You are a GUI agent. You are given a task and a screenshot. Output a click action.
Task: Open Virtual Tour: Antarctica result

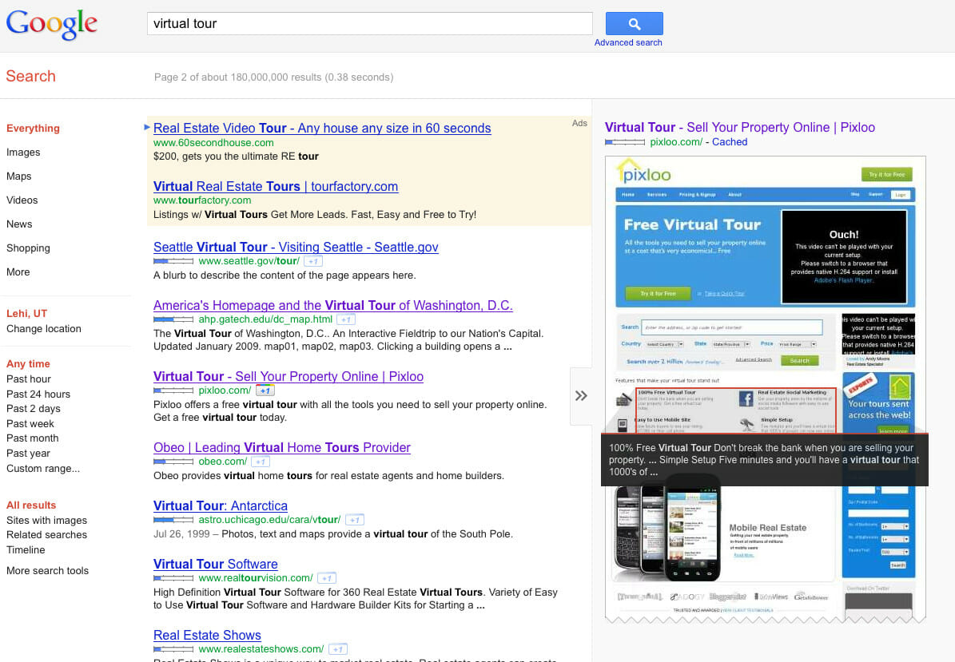click(221, 506)
